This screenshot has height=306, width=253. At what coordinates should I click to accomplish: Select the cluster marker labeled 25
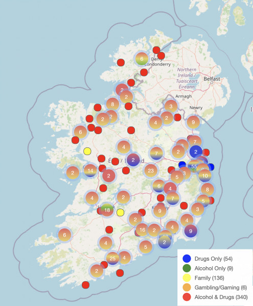112,259
